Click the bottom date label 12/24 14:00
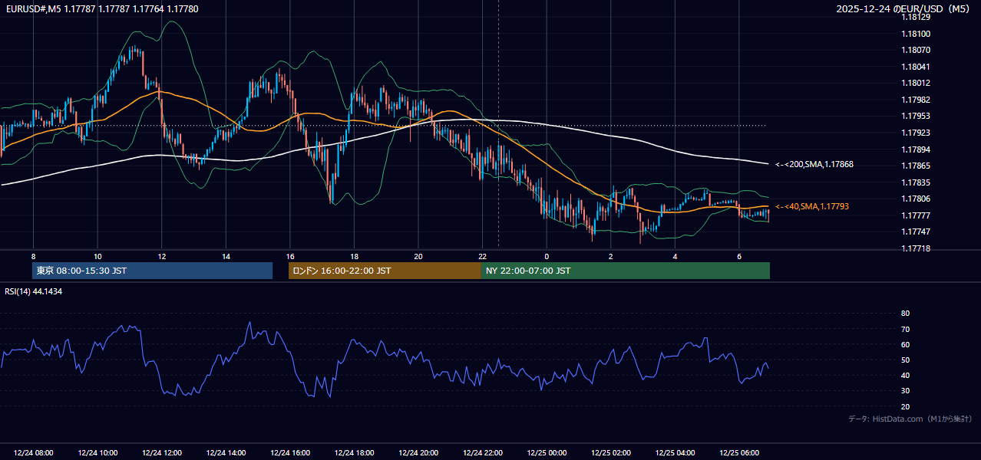981x460 pixels. pyautogui.click(x=226, y=453)
